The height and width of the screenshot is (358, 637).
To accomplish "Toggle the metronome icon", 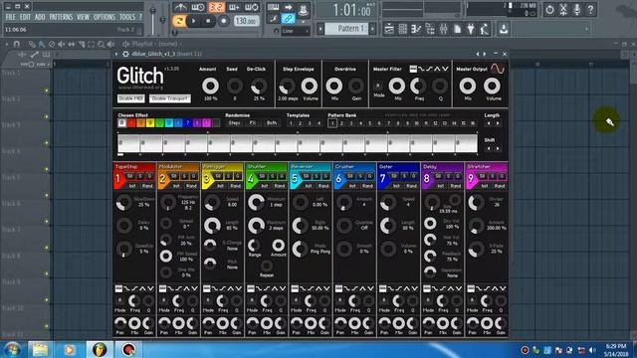I will (180, 7).
